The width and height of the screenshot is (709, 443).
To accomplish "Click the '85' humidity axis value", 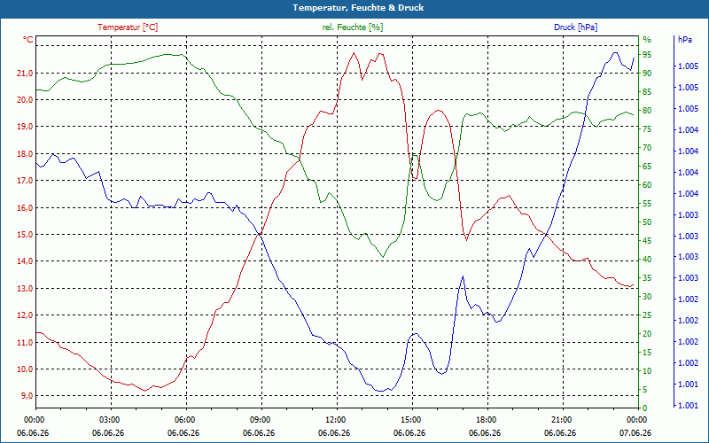I will pos(647,92).
